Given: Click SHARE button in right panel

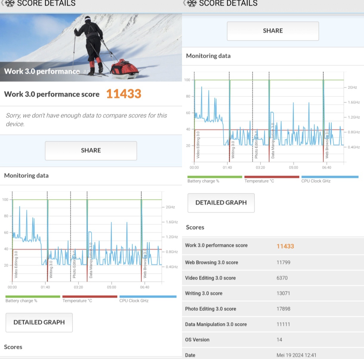Looking at the screenshot, I should point(273,31).
